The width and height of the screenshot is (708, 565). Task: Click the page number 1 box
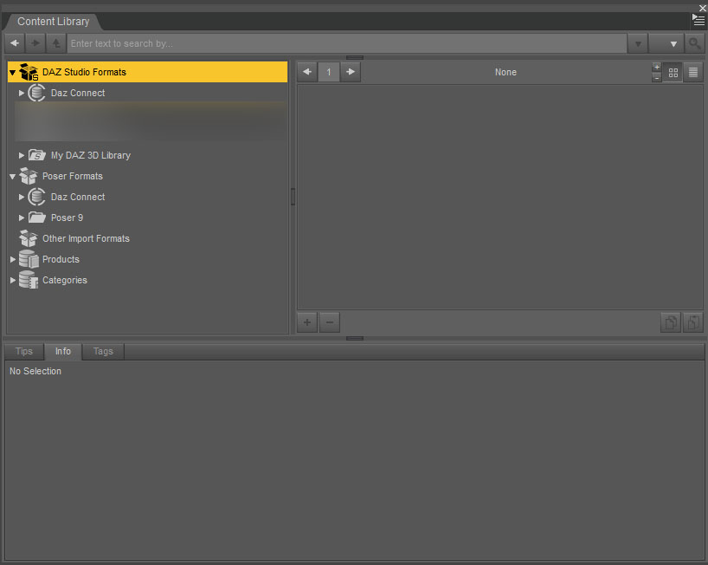click(x=329, y=72)
